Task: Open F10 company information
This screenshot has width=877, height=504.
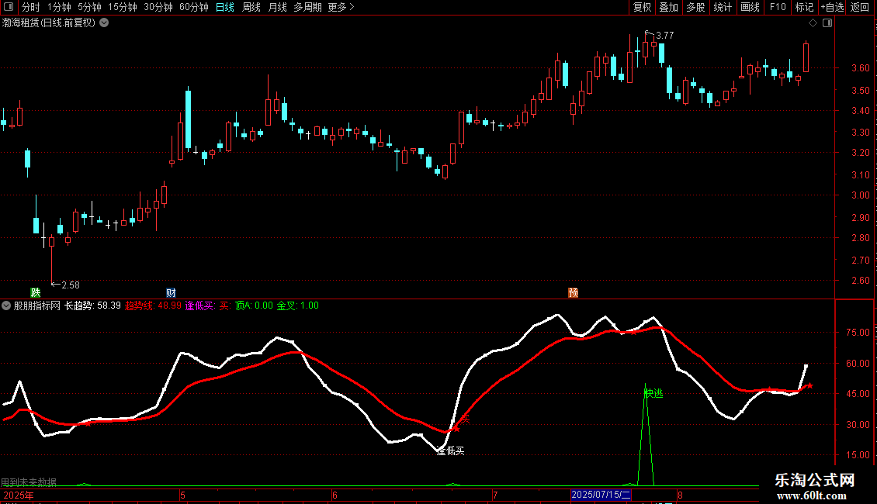Action: [778, 7]
